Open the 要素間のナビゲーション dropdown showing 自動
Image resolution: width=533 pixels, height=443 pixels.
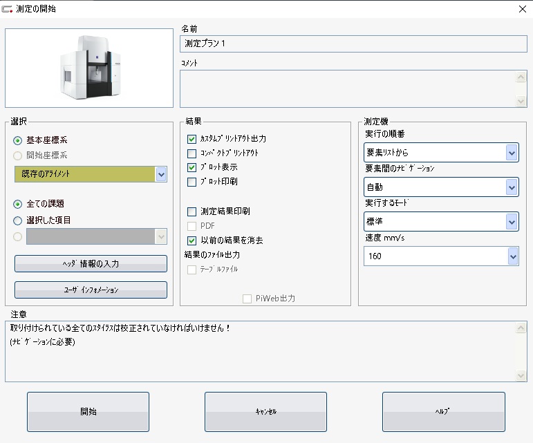441,187
